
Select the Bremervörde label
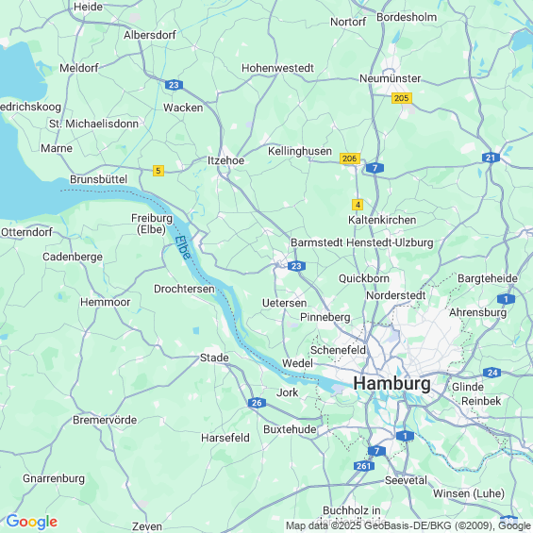click(105, 420)
